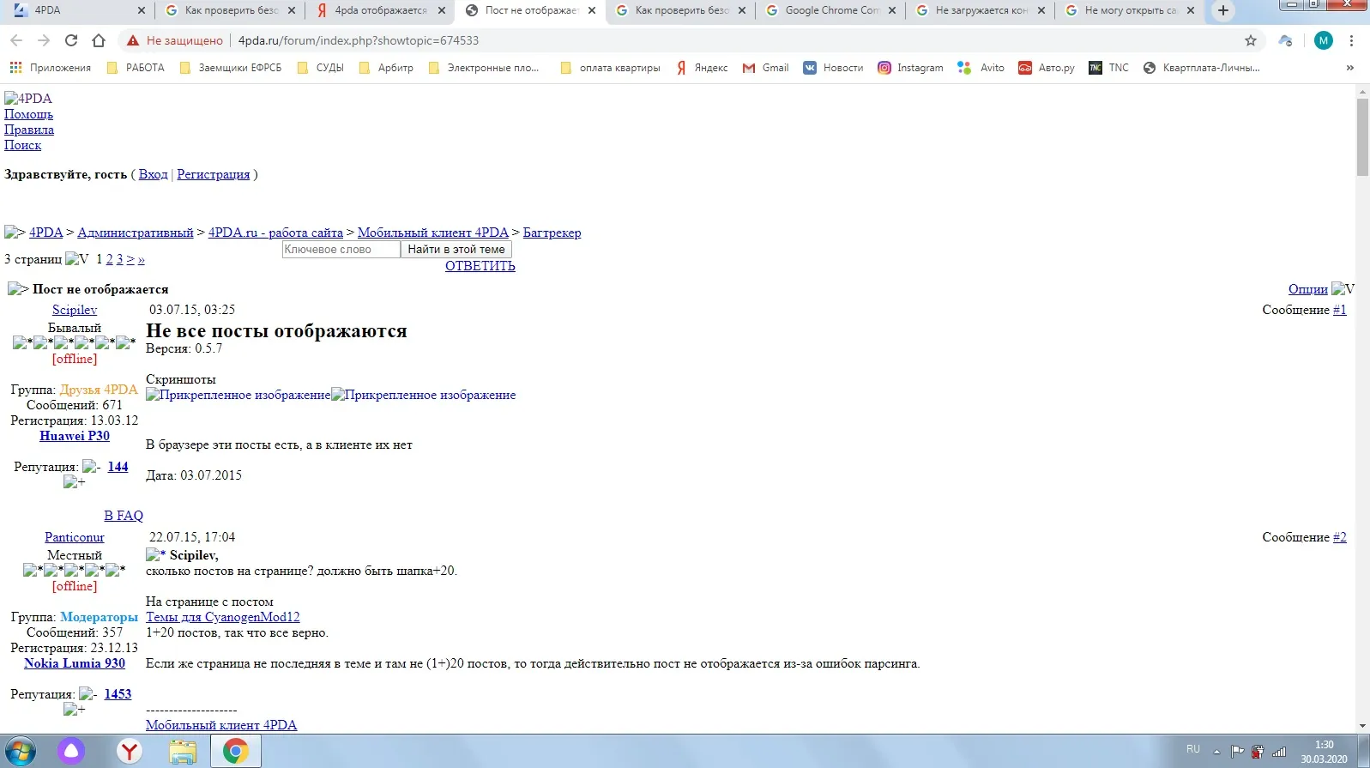Open the РАБОТА bookmark folder

pyautogui.click(x=136, y=68)
